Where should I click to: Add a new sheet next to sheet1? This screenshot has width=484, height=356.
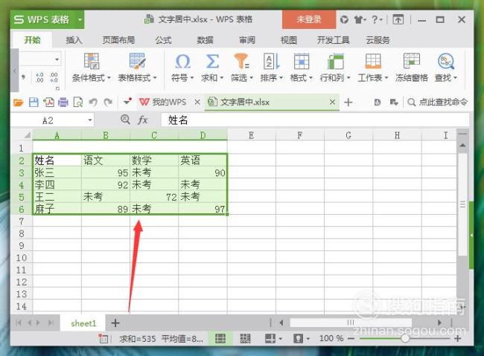click(115, 323)
